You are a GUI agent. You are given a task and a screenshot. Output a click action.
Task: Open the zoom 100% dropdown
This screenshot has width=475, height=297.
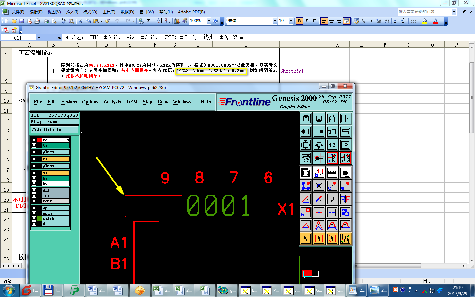coord(209,21)
